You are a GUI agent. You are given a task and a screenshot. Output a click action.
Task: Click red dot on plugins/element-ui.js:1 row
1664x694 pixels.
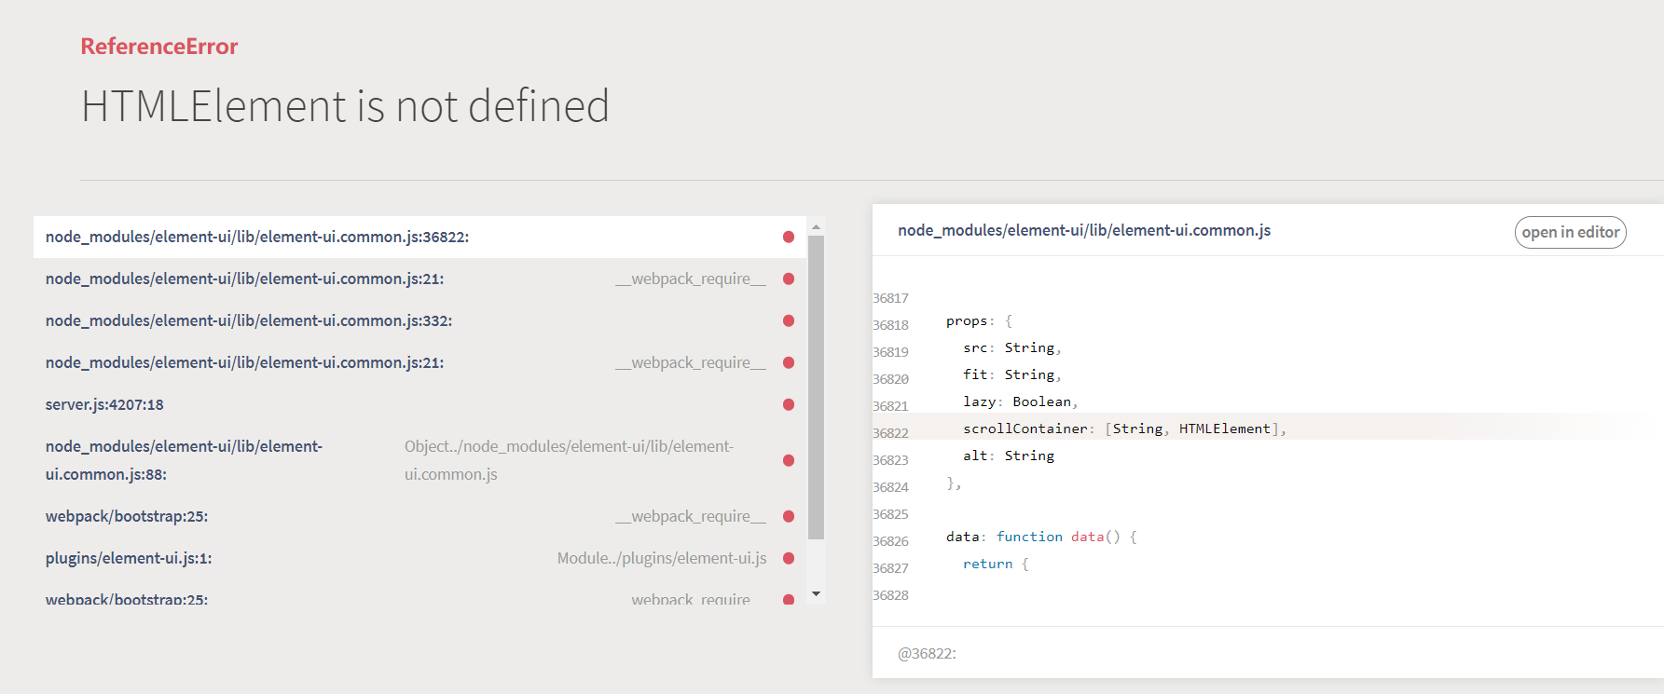click(x=789, y=558)
